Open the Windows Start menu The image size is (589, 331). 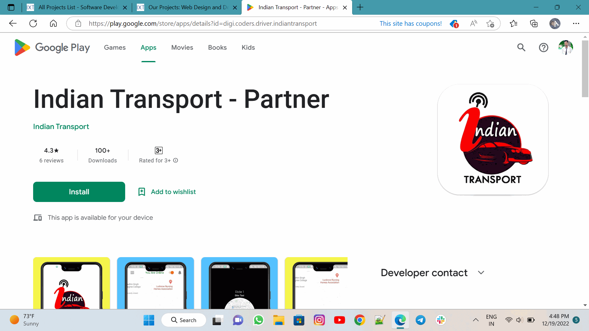tap(149, 320)
